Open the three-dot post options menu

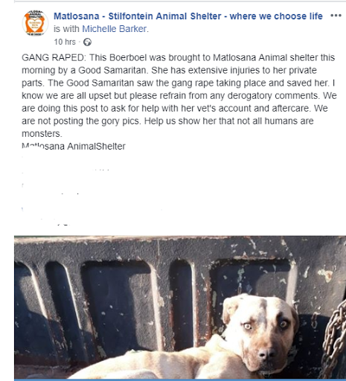tap(336, 16)
